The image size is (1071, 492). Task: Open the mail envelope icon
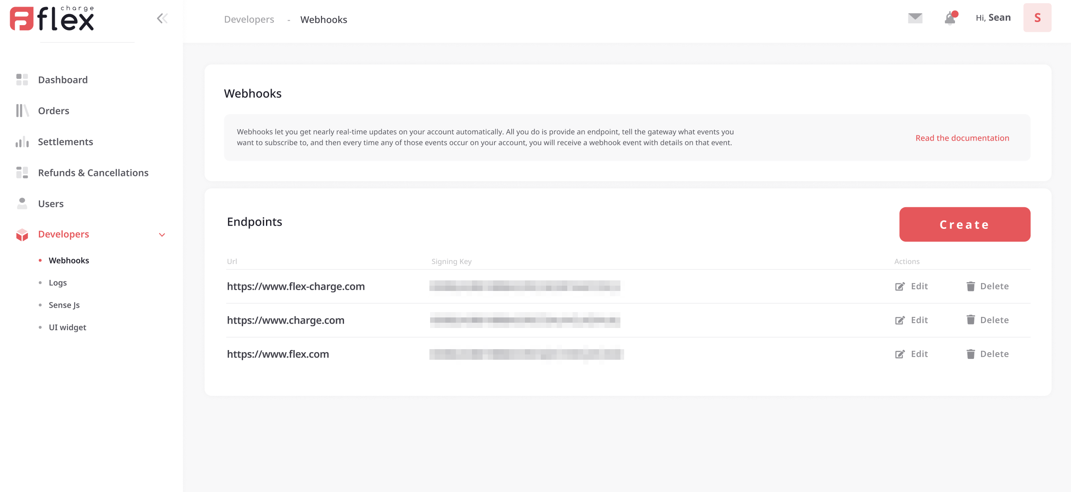click(x=915, y=18)
